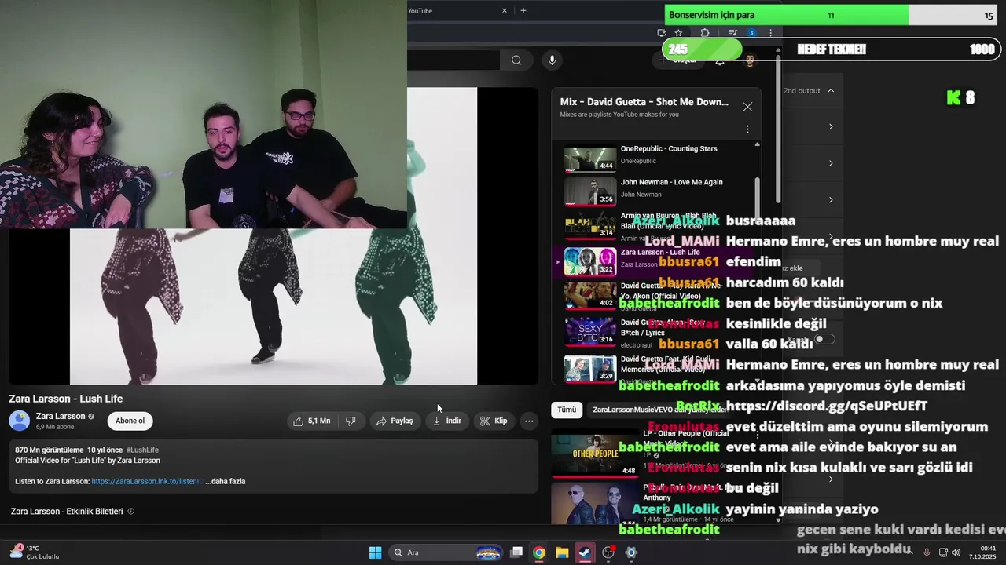1006x565 pixels.
Task: Open media controls icon in Chrome toolbar
Action: point(732,33)
